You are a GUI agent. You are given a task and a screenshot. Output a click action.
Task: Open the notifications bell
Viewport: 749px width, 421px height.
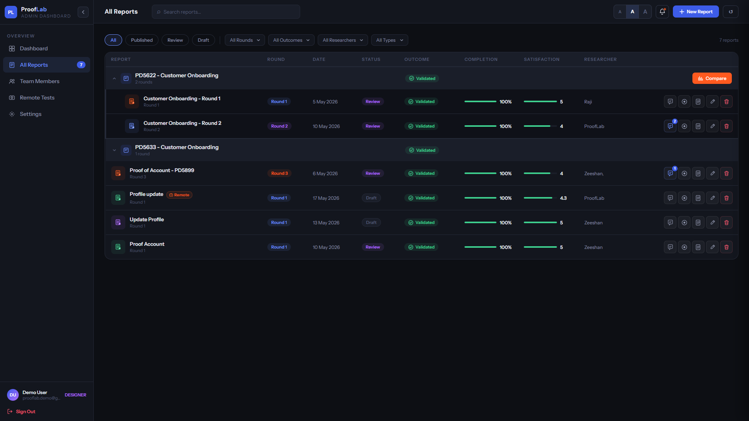662,12
